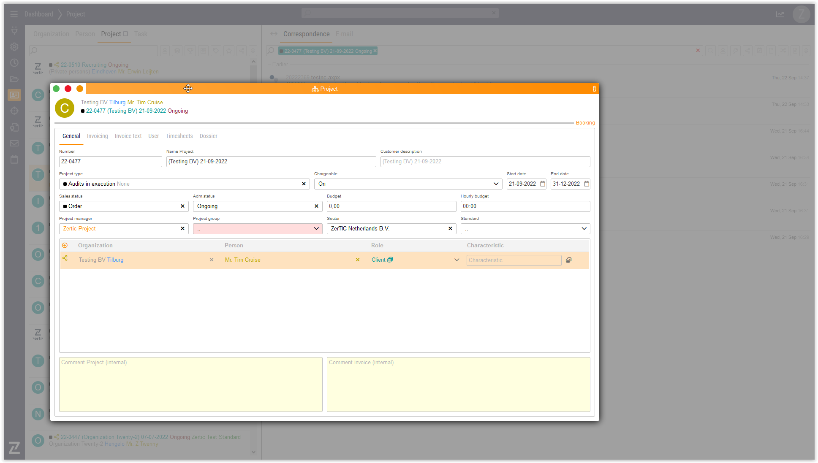Click the yellow Comment Project internal field
The image size is (818, 463).
point(190,384)
